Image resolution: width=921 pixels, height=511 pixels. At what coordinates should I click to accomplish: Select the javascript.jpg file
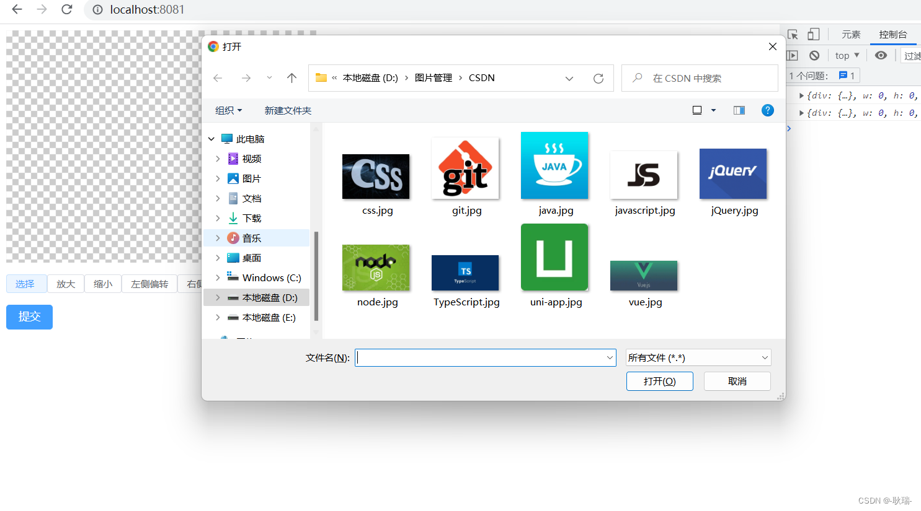point(644,183)
